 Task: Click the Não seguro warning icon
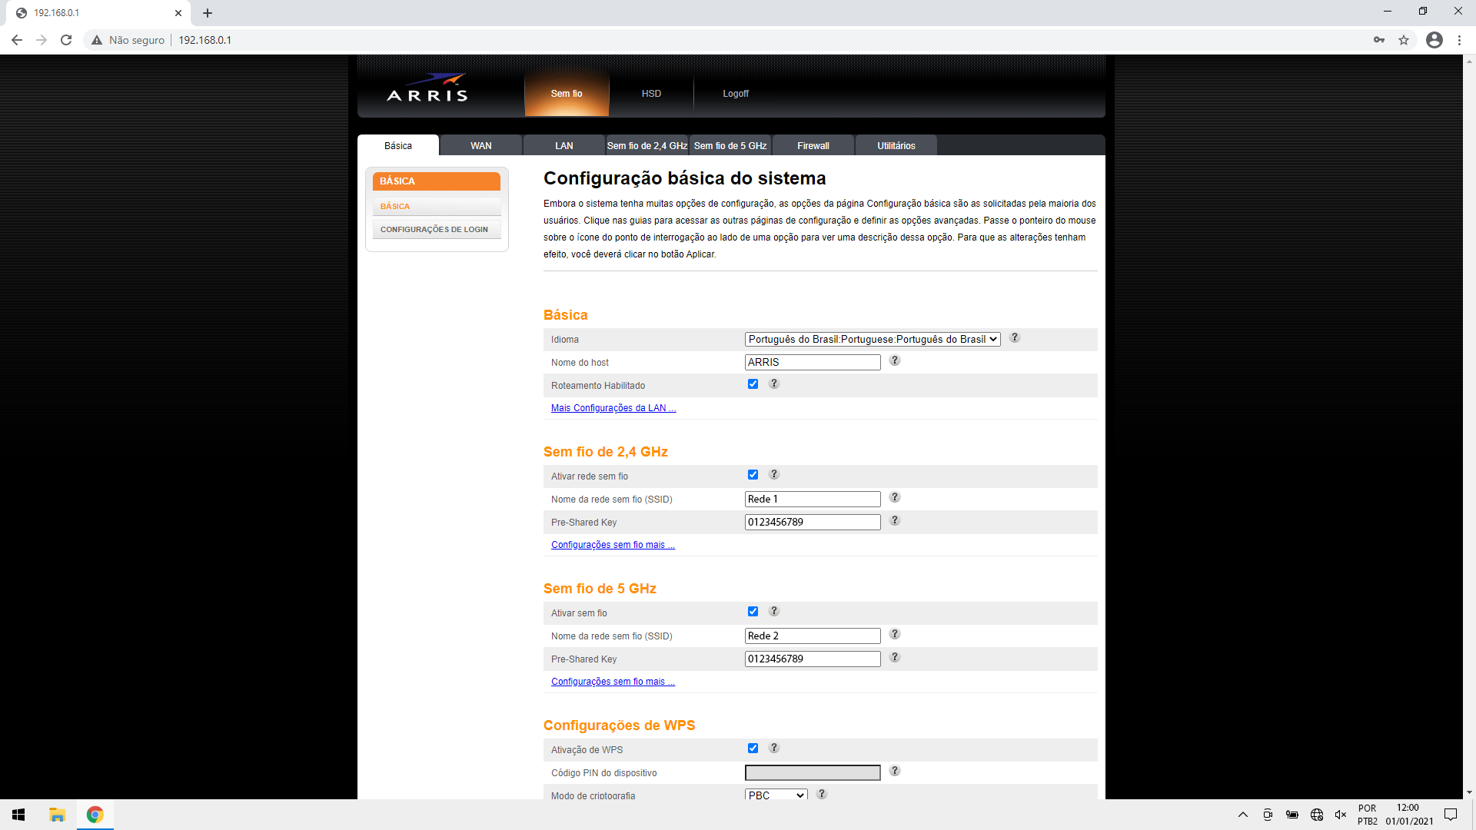tap(97, 40)
